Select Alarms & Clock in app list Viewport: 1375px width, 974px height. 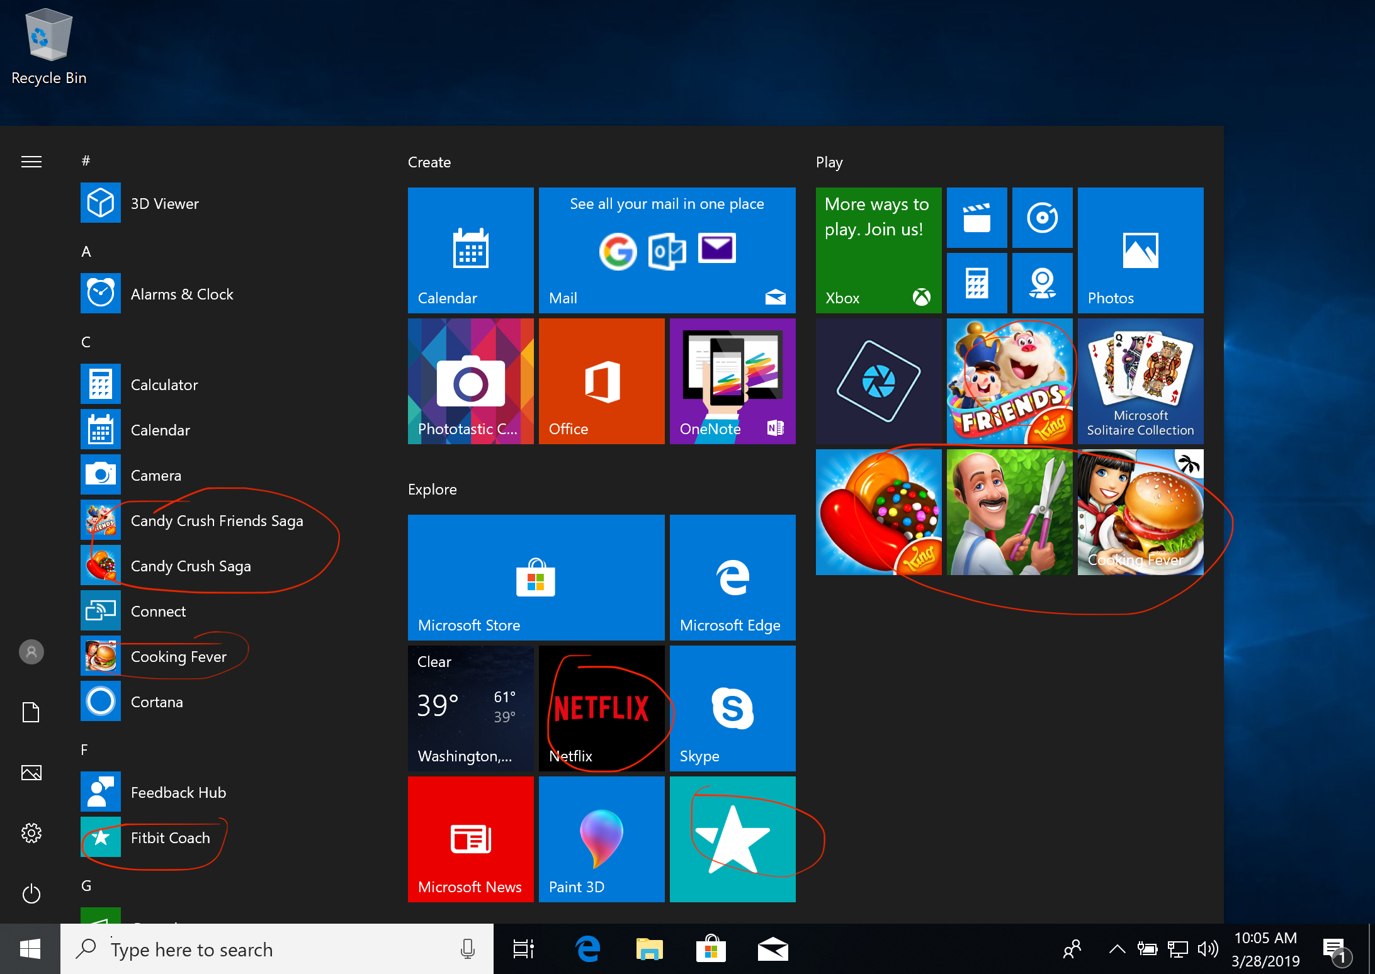[x=181, y=294]
